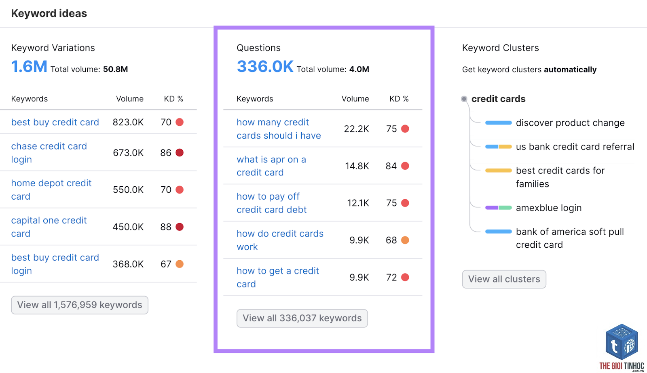Open 'what is apr on a credit card' question
The height and width of the screenshot is (373, 647).
[x=271, y=166]
